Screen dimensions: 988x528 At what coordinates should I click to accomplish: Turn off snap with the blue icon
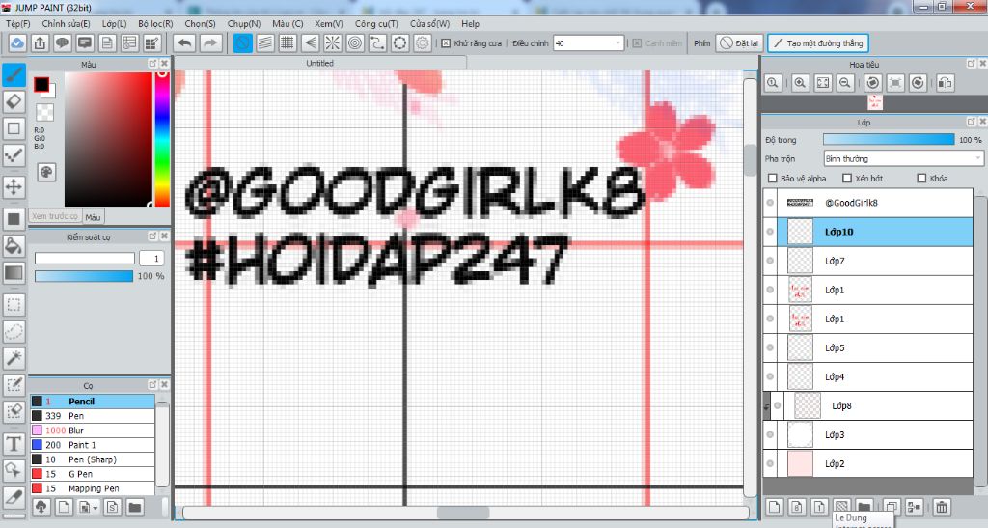pos(242,43)
